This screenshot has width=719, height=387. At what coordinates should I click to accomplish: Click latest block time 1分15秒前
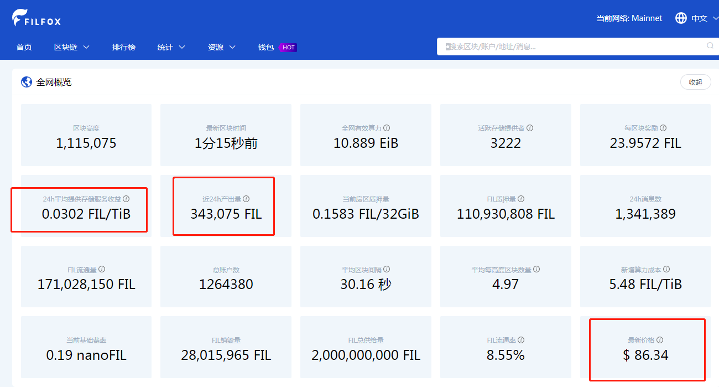click(x=226, y=143)
